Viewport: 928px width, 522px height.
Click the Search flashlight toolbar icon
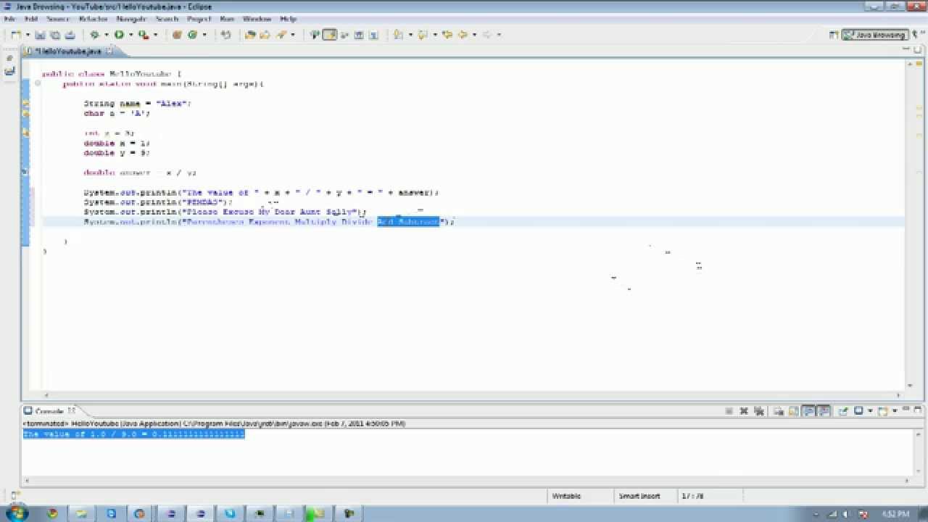tap(281, 35)
